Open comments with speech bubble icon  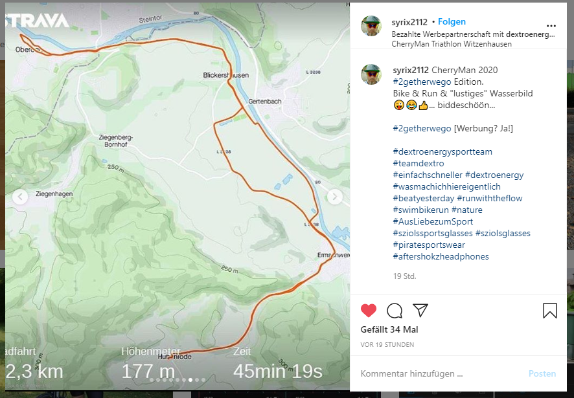coord(395,311)
